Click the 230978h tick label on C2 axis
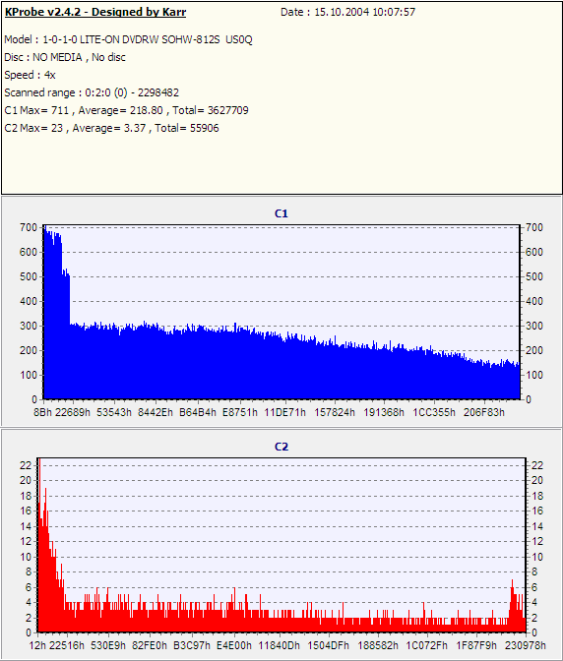The height and width of the screenshot is (661, 563). tap(526, 645)
